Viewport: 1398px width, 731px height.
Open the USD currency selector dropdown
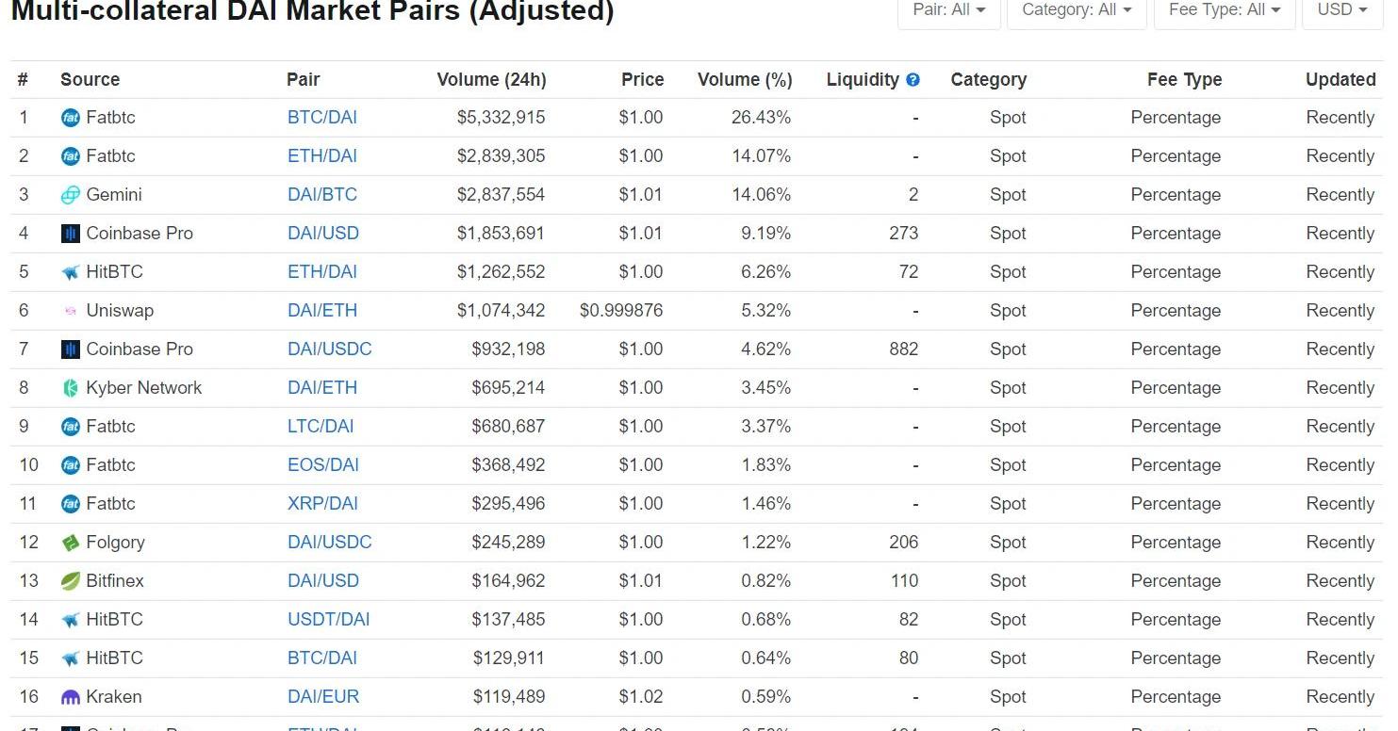pyautogui.click(x=1341, y=10)
